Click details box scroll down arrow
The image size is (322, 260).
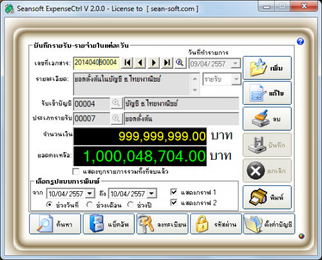click(x=195, y=90)
